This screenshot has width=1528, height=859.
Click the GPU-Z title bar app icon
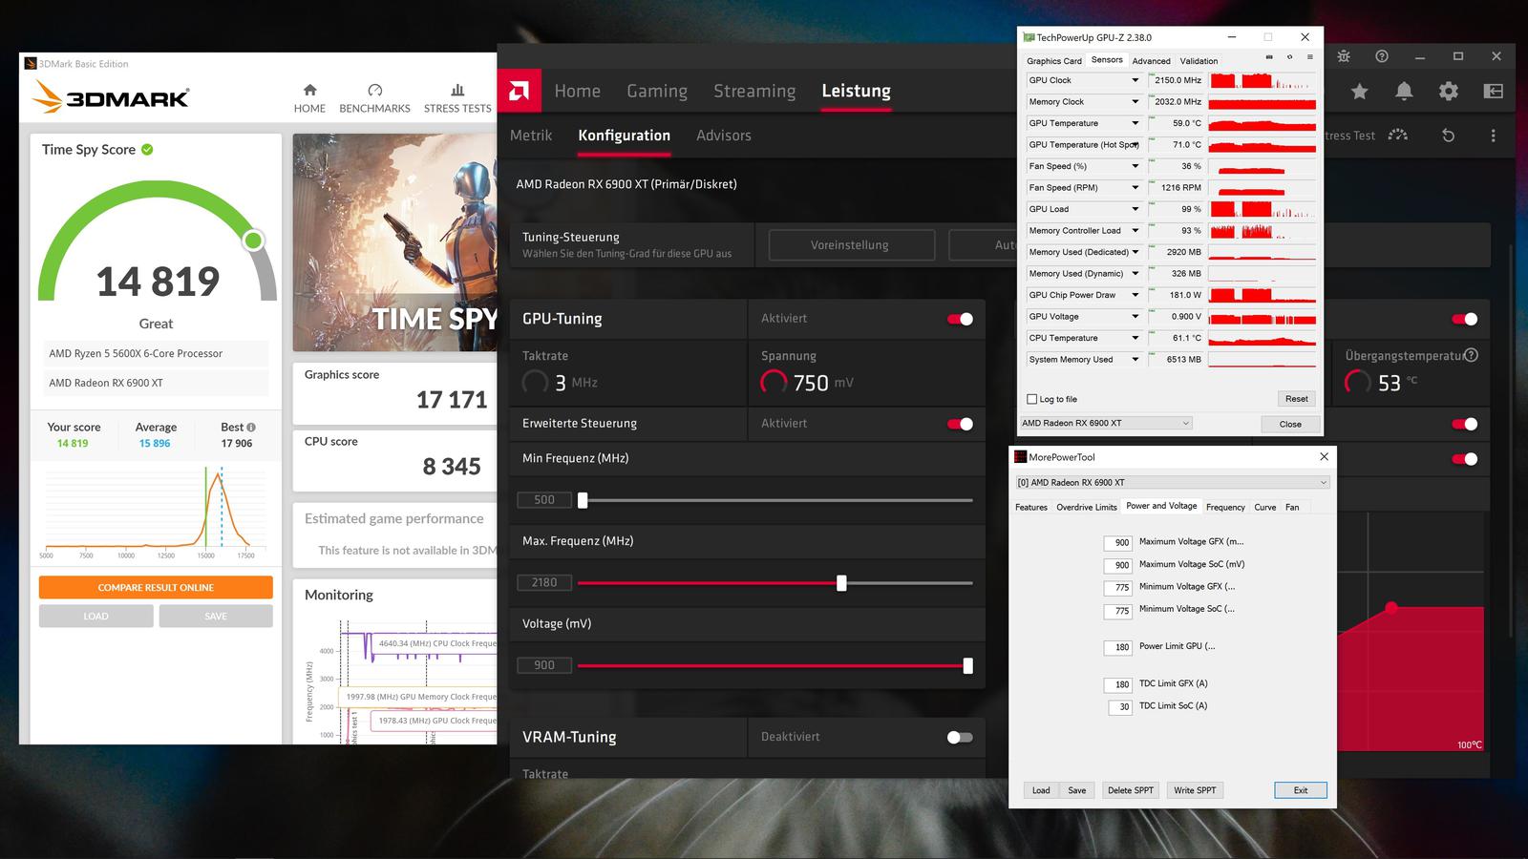click(1029, 37)
